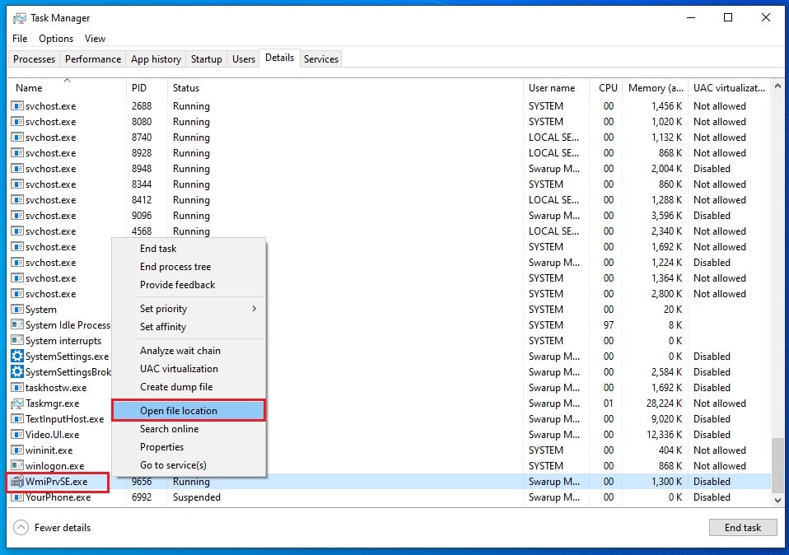Choose Analyze wait chain
This screenshot has height=555, width=789.
point(189,351)
